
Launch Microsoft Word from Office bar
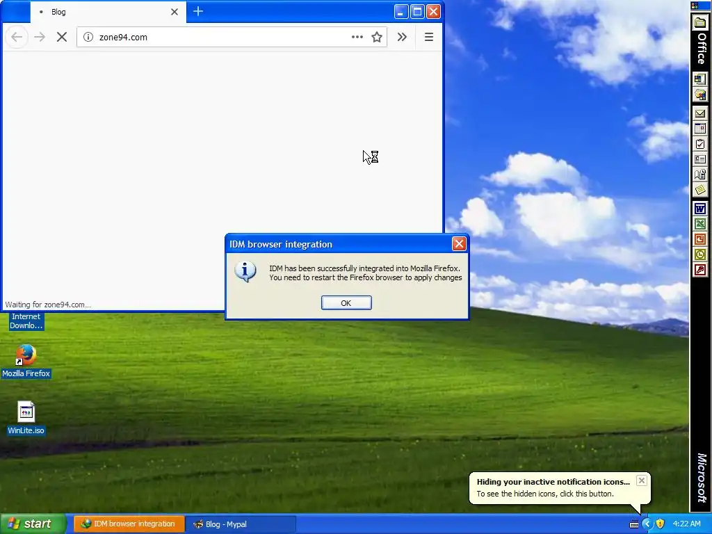click(700, 209)
